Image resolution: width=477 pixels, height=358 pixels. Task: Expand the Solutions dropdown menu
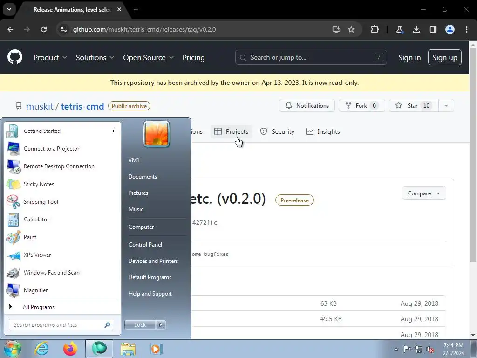(x=95, y=57)
